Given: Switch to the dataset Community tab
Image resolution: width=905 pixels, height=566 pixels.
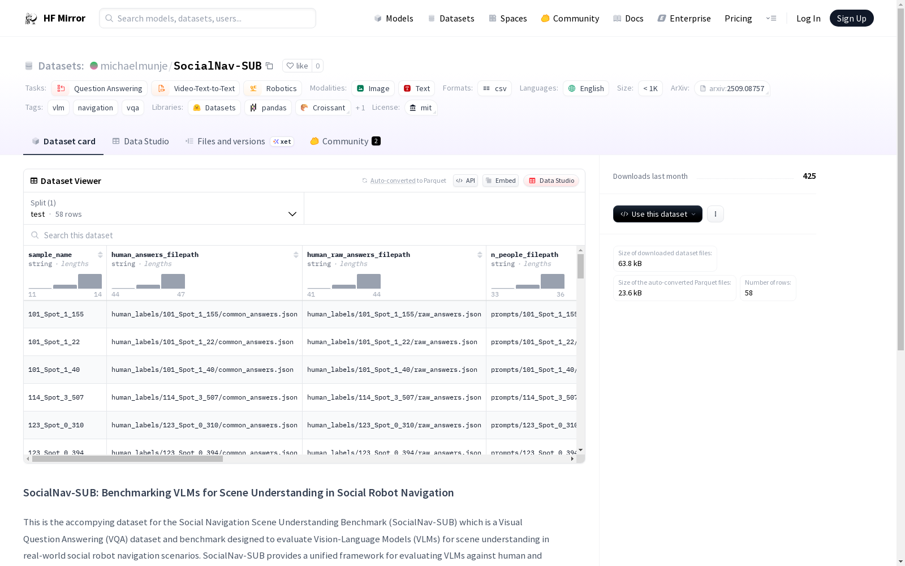Looking at the screenshot, I should click(345, 141).
